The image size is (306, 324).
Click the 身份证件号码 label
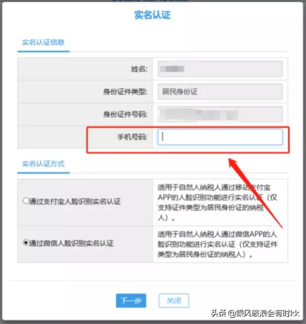[x=125, y=114]
